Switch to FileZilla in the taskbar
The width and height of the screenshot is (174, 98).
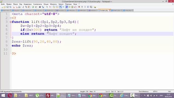pyautogui.click(x=50, y=96)
